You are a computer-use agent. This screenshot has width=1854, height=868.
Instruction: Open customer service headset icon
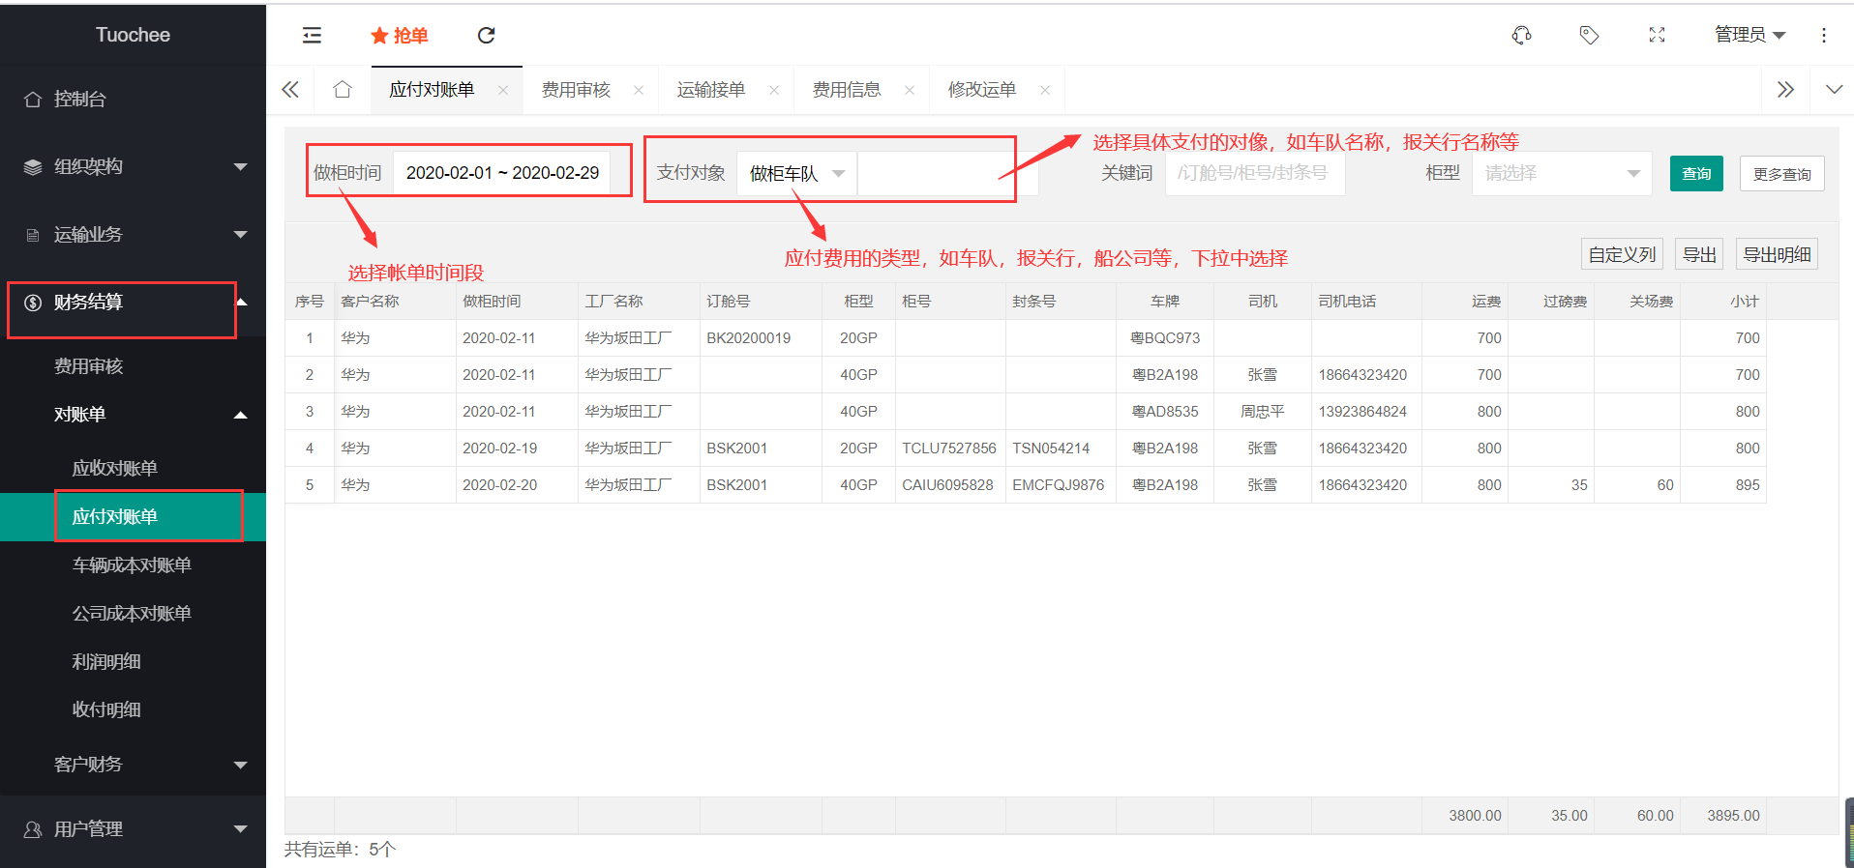(x=1521, y=36)
